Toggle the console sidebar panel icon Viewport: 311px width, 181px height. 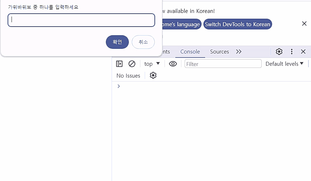(119, 64)
